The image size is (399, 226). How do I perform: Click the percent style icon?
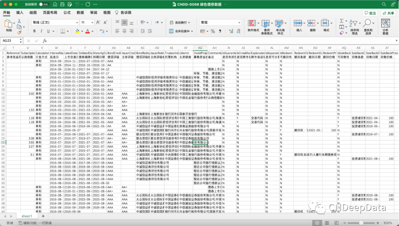pos(213,31)
